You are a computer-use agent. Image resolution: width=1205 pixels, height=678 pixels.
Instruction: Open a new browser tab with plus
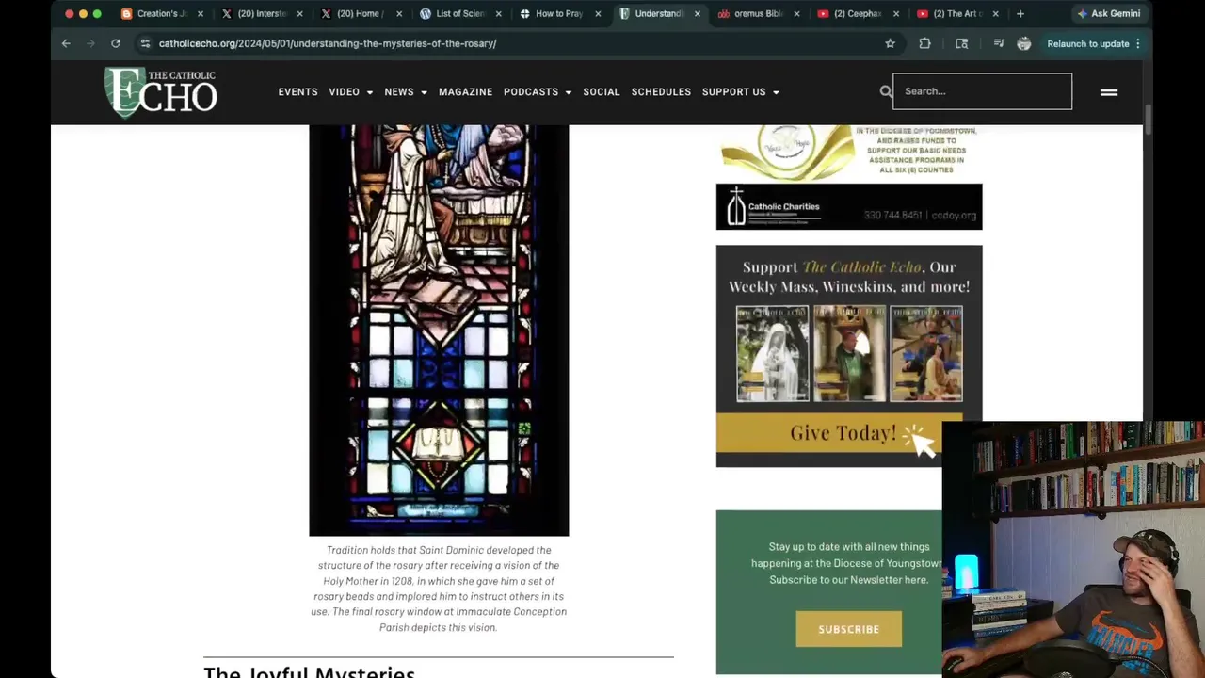pos(1020,13)
